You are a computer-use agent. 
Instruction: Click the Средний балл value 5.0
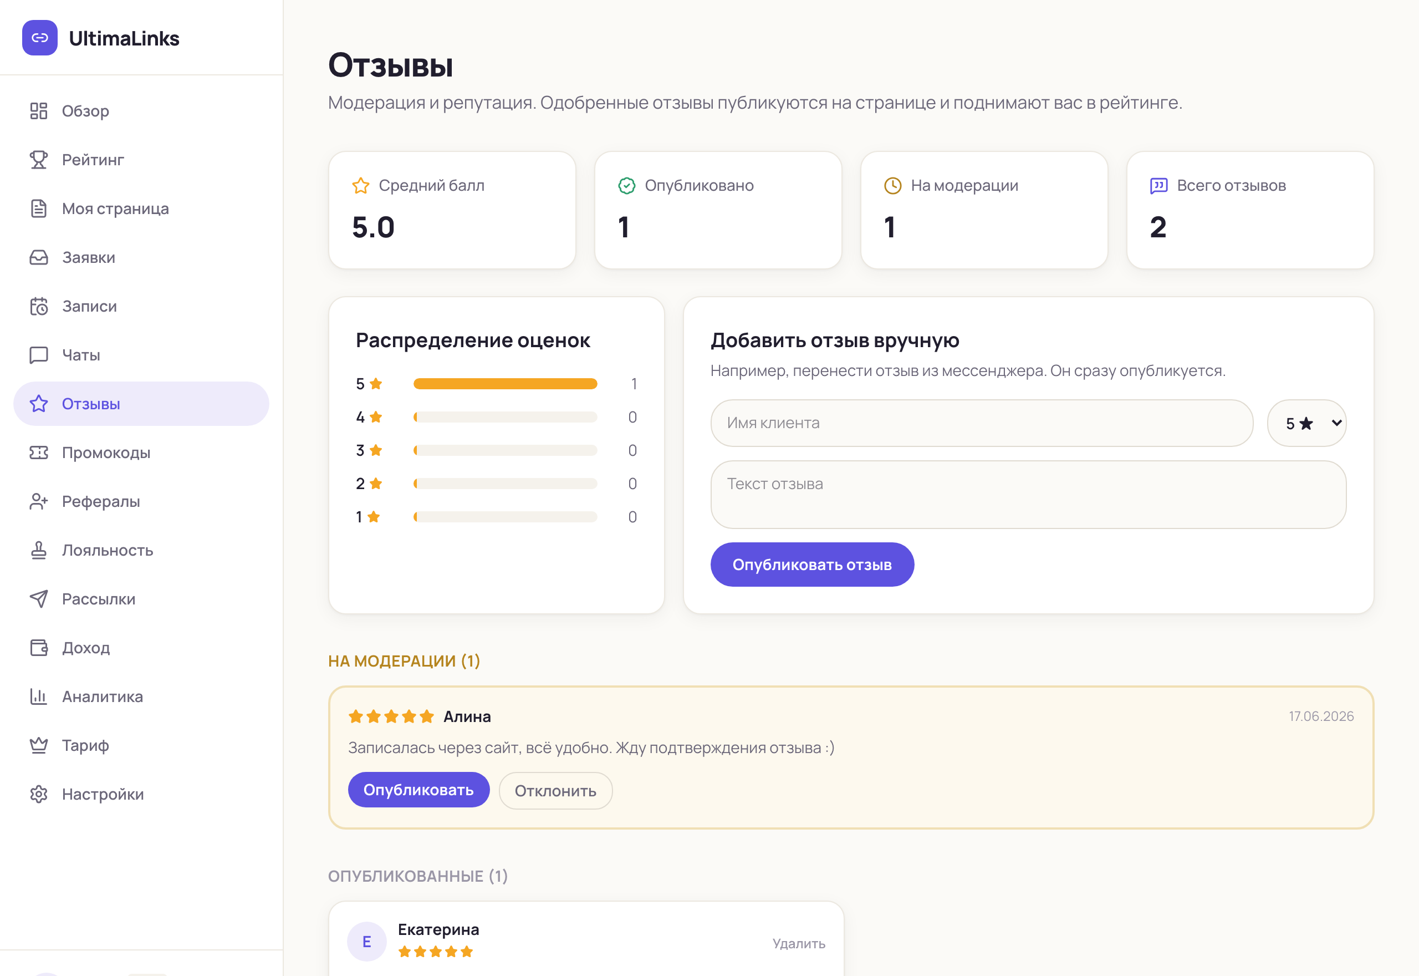pyautogui.click(x=374, y=227)
